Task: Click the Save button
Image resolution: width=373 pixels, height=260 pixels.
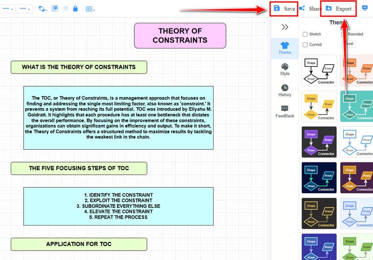Action: (284, 8)
